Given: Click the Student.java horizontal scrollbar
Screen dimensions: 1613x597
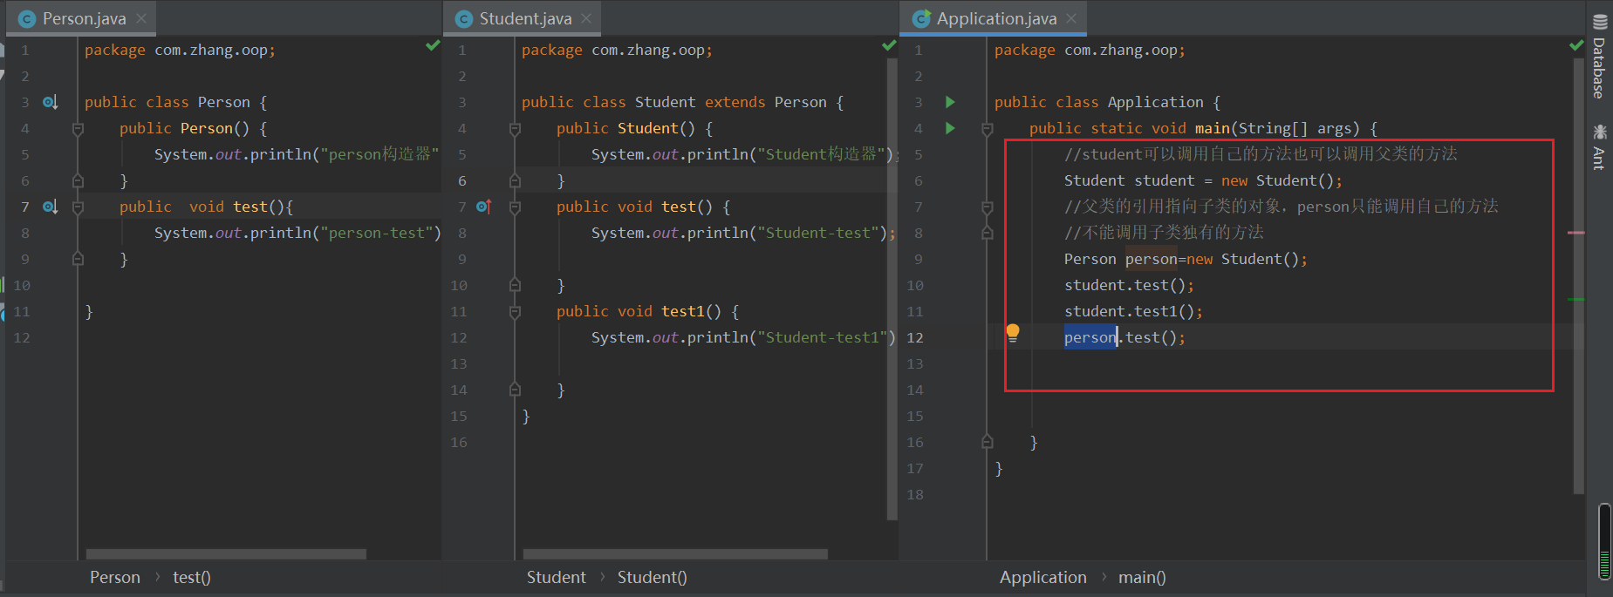Looking at the screenshot, I should point(675,554).
